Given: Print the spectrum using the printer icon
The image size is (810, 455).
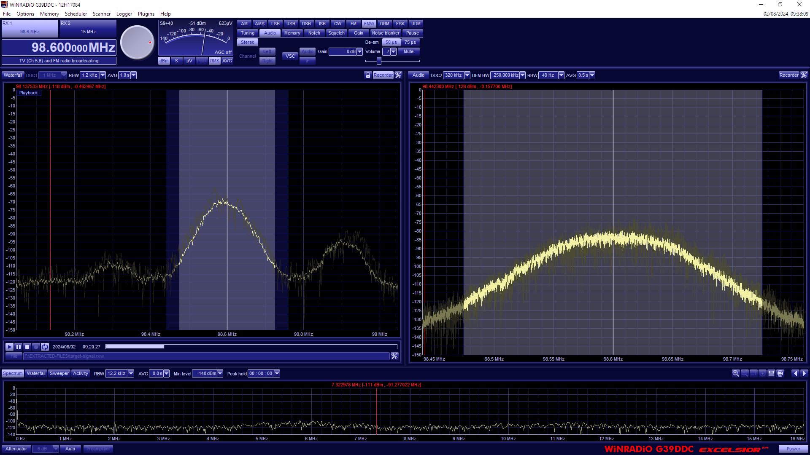Looking at the screenshot, I should tap(780, 373).
